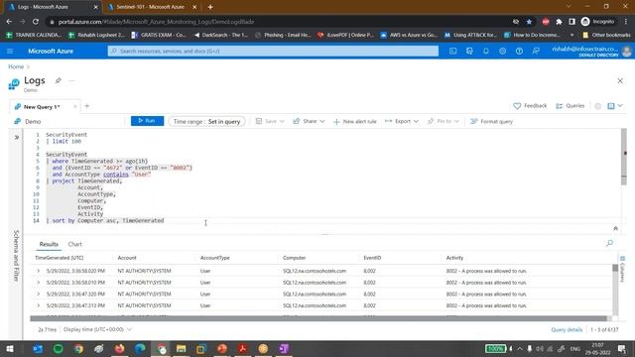Open the Query details link
The image size is (635, 357).
click(567, 330)
